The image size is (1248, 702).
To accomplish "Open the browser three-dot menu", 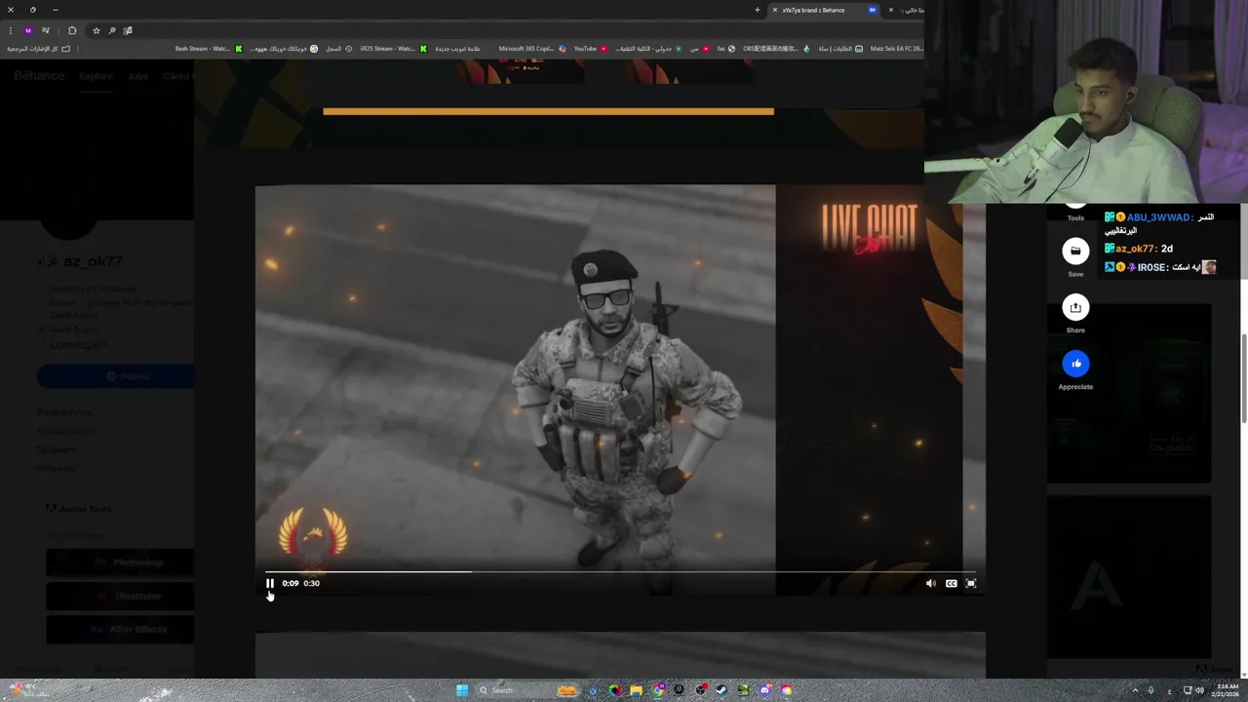I will (x=11, y=30).
